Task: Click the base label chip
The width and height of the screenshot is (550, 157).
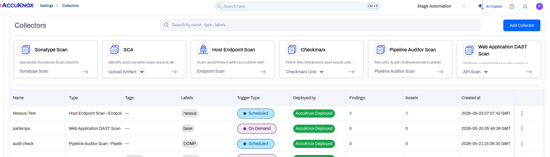Action: [x=188, y=129]
